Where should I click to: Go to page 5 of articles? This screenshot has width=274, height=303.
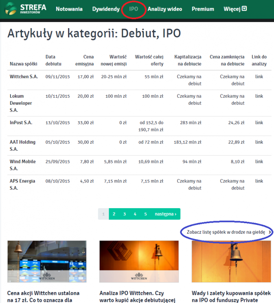pyautogui.click(x=145, y=214)
